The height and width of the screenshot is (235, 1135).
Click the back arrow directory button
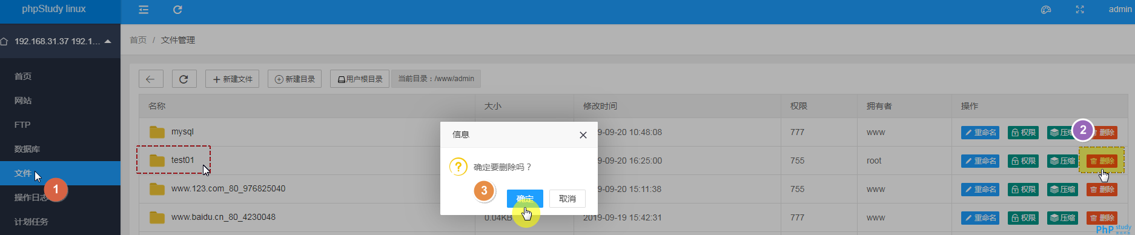[x=151, y=79]
